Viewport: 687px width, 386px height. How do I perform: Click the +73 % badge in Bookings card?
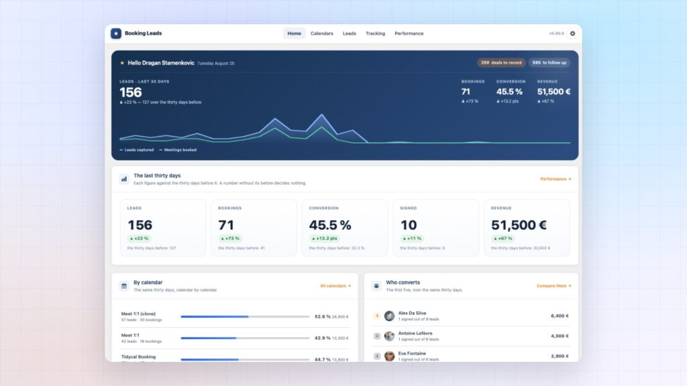click(231, 239)
